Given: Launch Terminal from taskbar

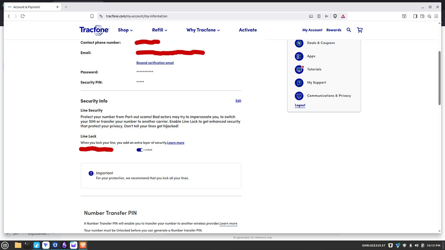Looking at the screenshot, I should click(27, 245).
